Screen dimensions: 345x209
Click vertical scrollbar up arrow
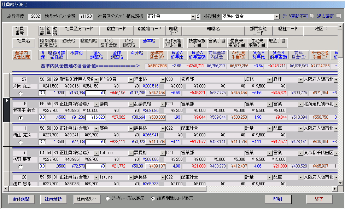point(340,27)
